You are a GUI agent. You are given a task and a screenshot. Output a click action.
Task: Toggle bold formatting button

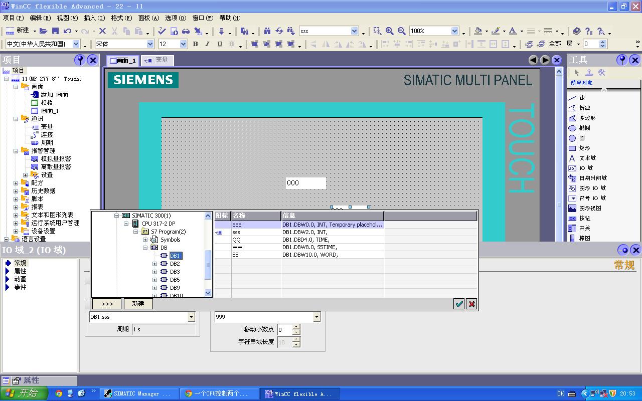coord(195,44)
